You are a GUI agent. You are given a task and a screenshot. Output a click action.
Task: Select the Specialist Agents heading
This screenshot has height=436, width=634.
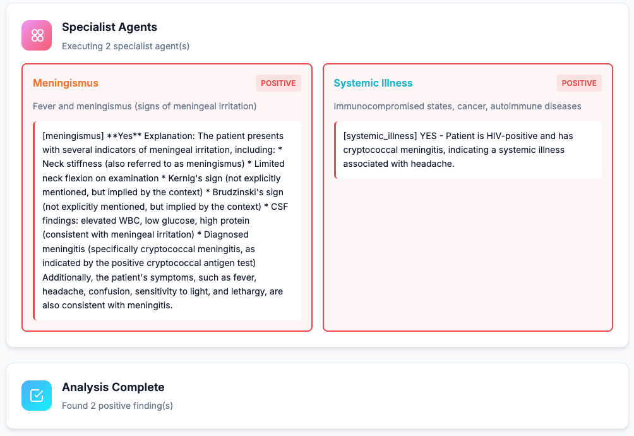tap(109, 27)
